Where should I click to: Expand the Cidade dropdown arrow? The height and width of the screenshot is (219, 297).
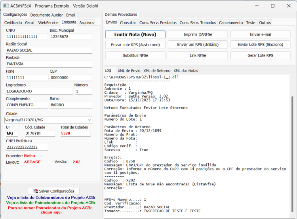pos(89,120)
